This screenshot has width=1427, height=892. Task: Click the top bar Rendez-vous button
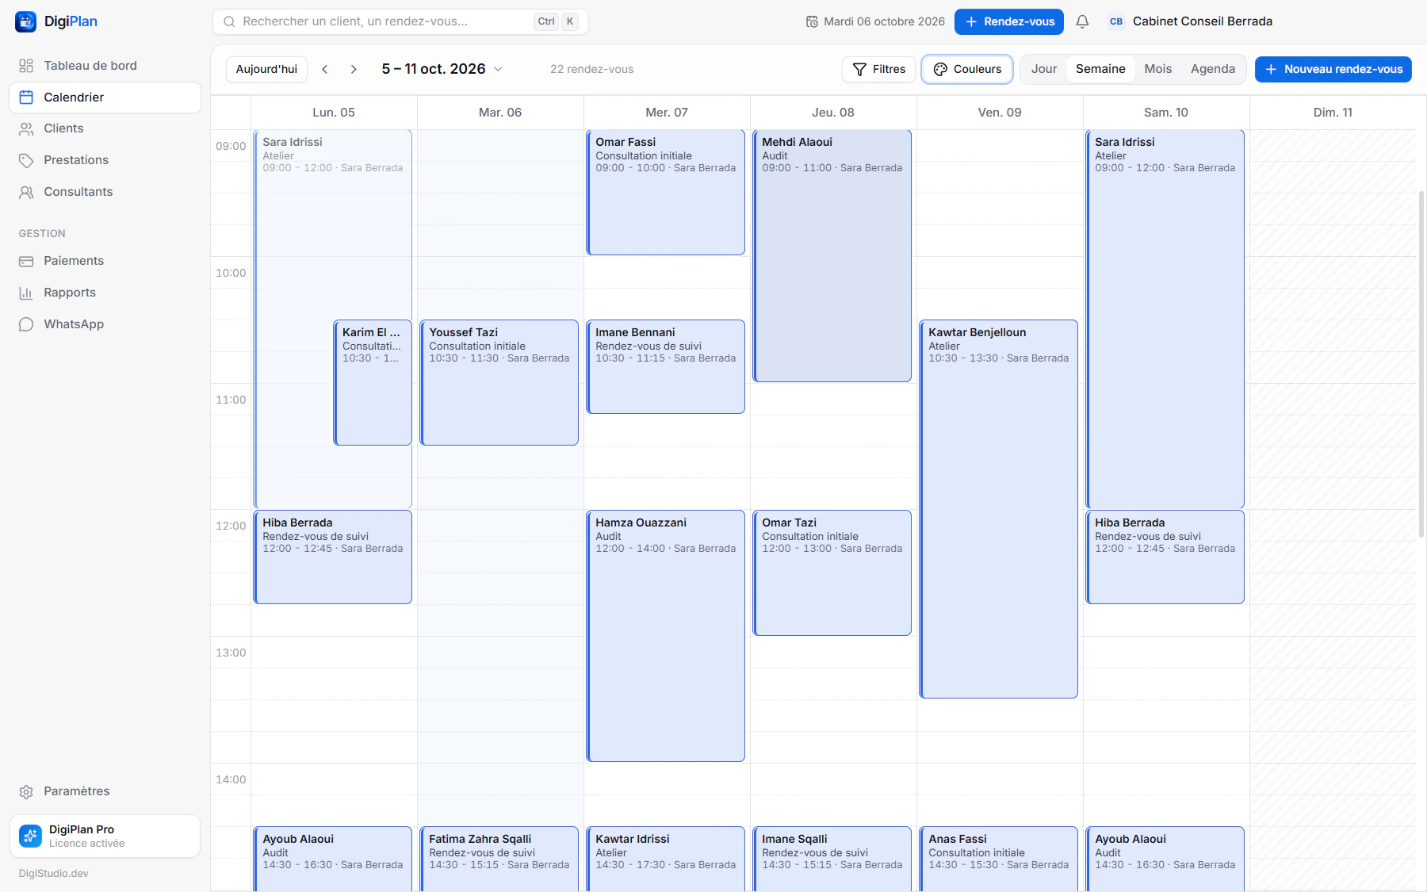pyautogui.click(x=1008, y=21)
